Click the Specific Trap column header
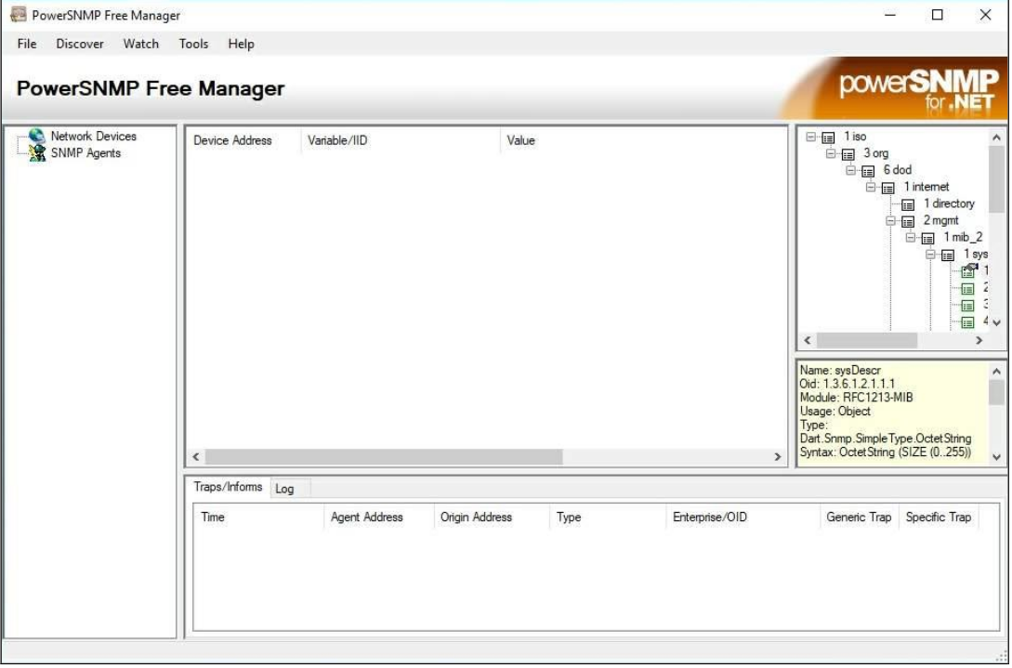 pos(940,517)
